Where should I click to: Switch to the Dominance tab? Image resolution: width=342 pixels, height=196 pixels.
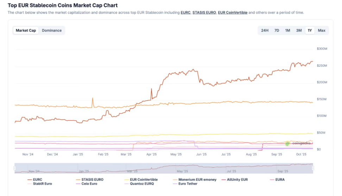click(x=52, y=31)
